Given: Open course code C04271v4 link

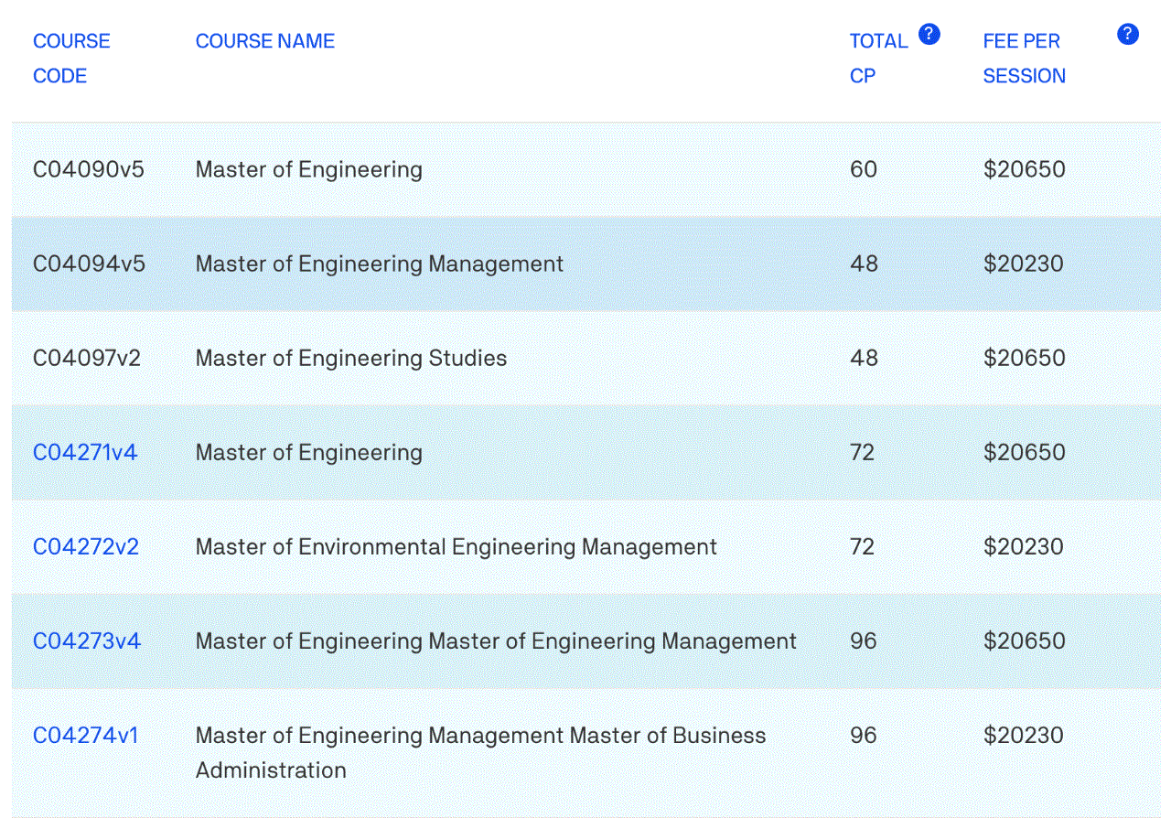Looking at the screenshot, I should [85, 452].
